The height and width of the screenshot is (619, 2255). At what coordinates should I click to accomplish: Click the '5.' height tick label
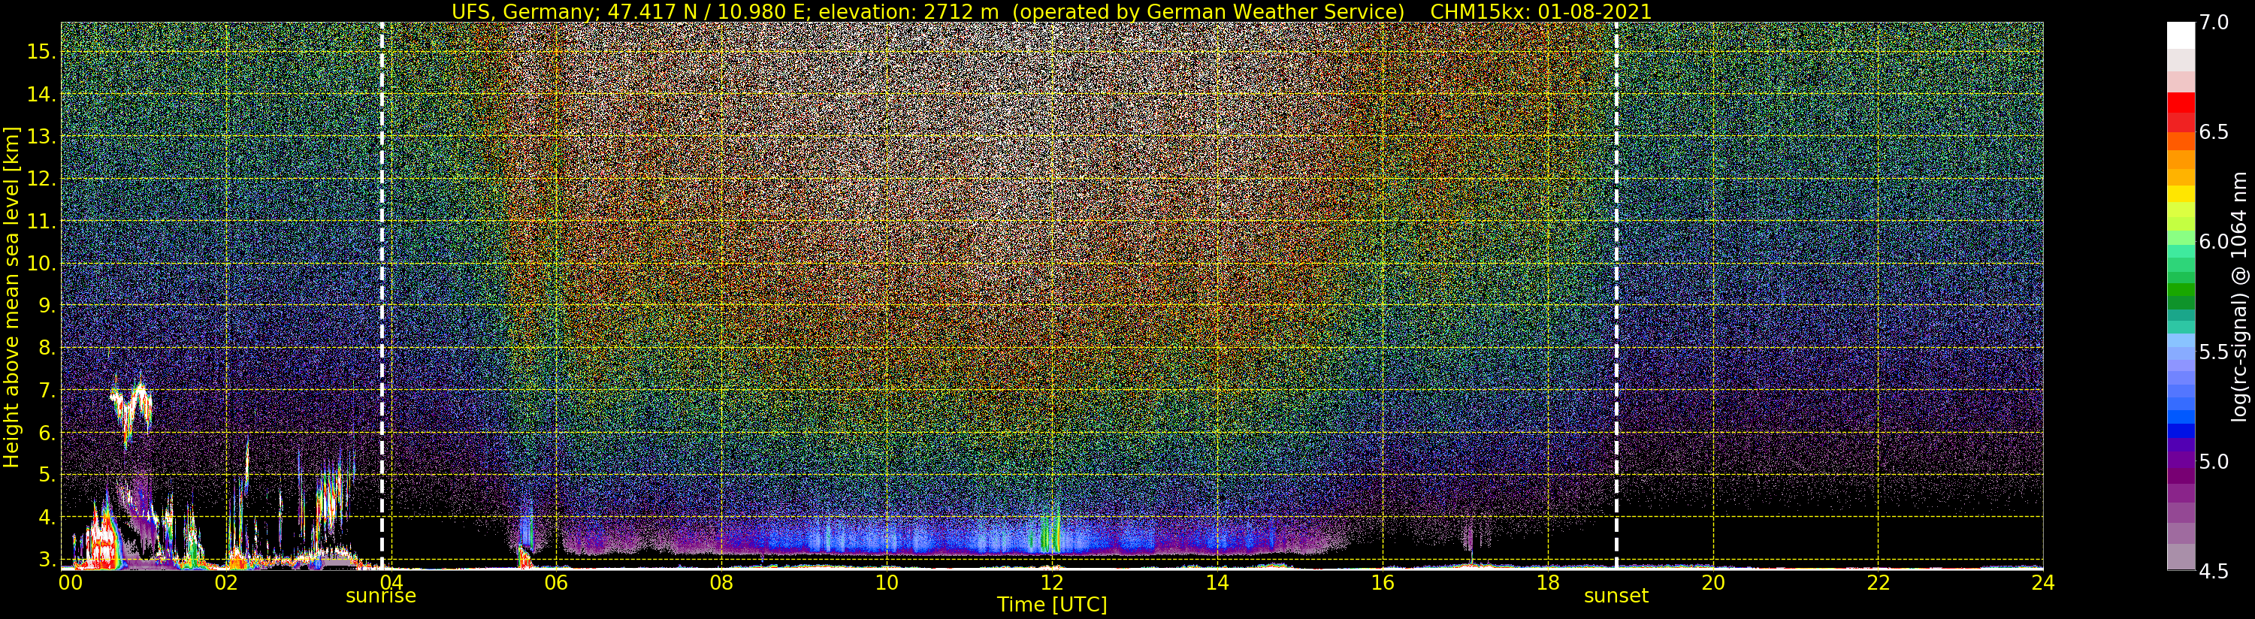point(47,475)
